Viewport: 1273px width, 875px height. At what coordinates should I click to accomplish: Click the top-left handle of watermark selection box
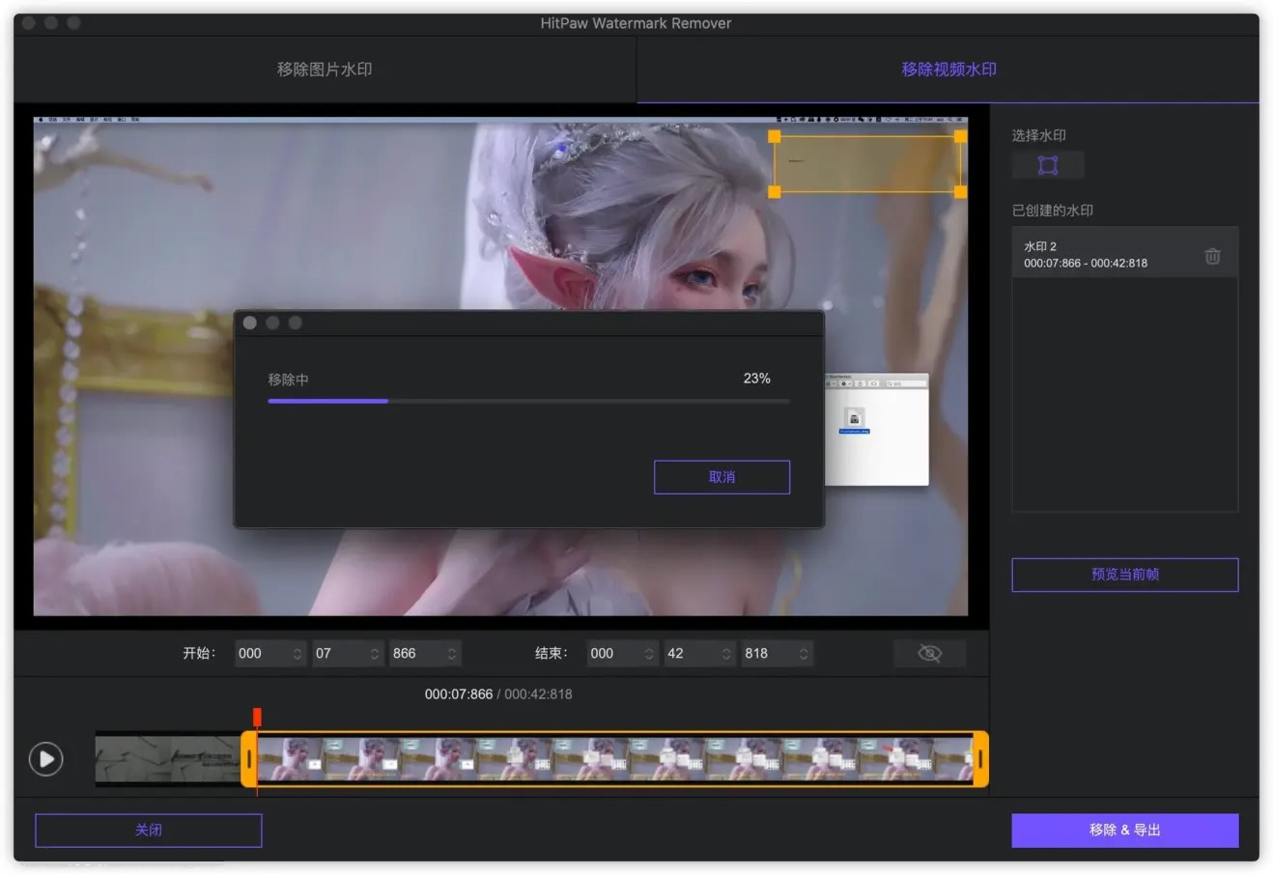click(x=774, y=136)
